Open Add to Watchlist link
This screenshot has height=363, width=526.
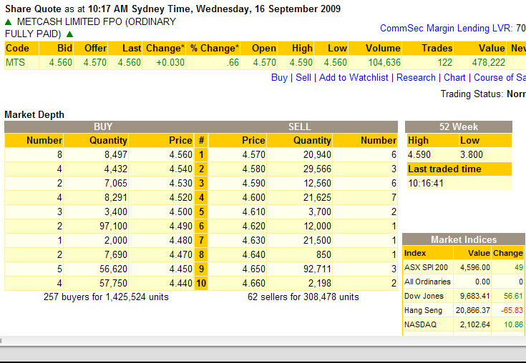(354, 78)
